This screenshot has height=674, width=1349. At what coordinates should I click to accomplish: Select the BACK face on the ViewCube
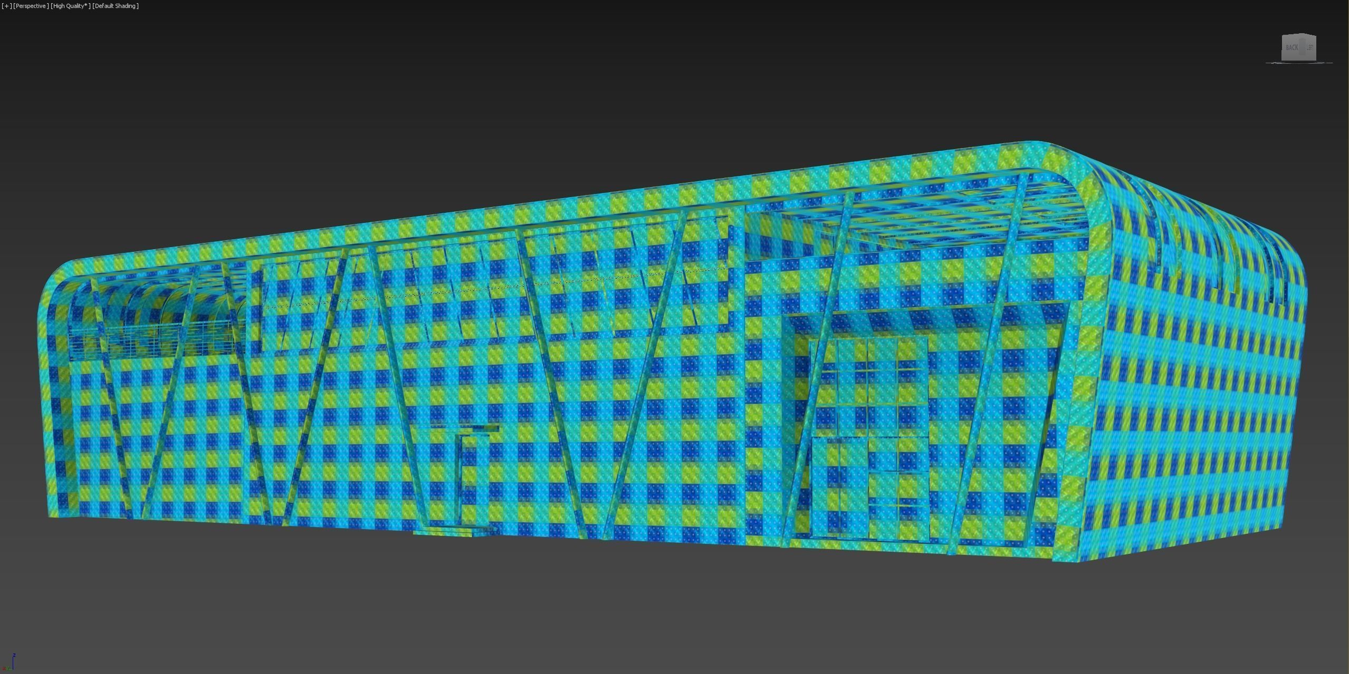pos(1292,48)
